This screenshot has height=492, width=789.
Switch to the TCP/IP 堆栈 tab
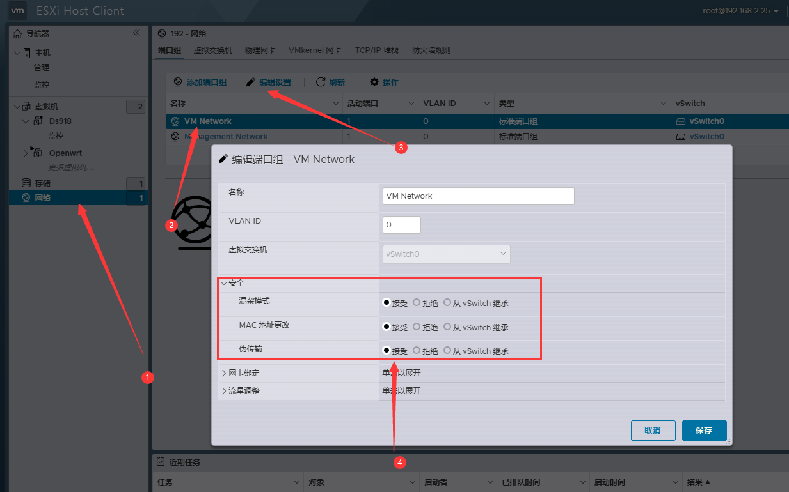[377, 50]
